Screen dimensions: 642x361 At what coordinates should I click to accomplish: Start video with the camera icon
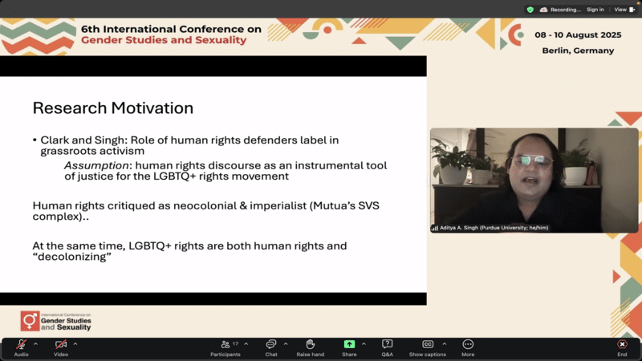point(61,344)
